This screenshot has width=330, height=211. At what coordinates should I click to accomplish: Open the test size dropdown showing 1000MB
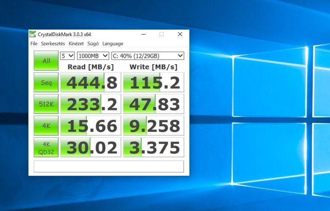[93, 56]
